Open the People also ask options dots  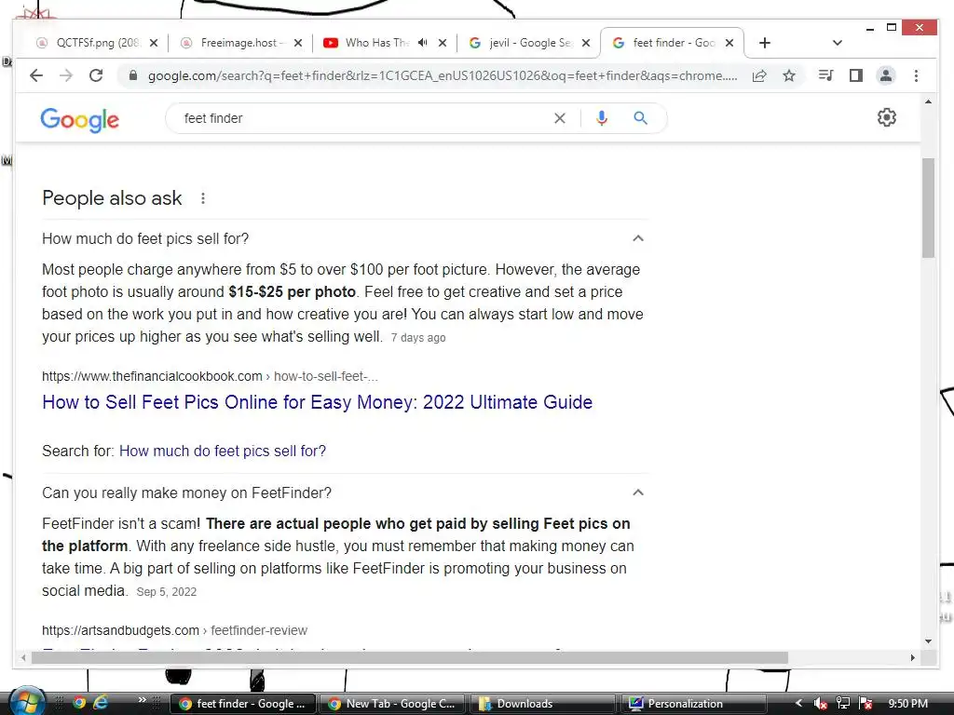click(202, 198)
